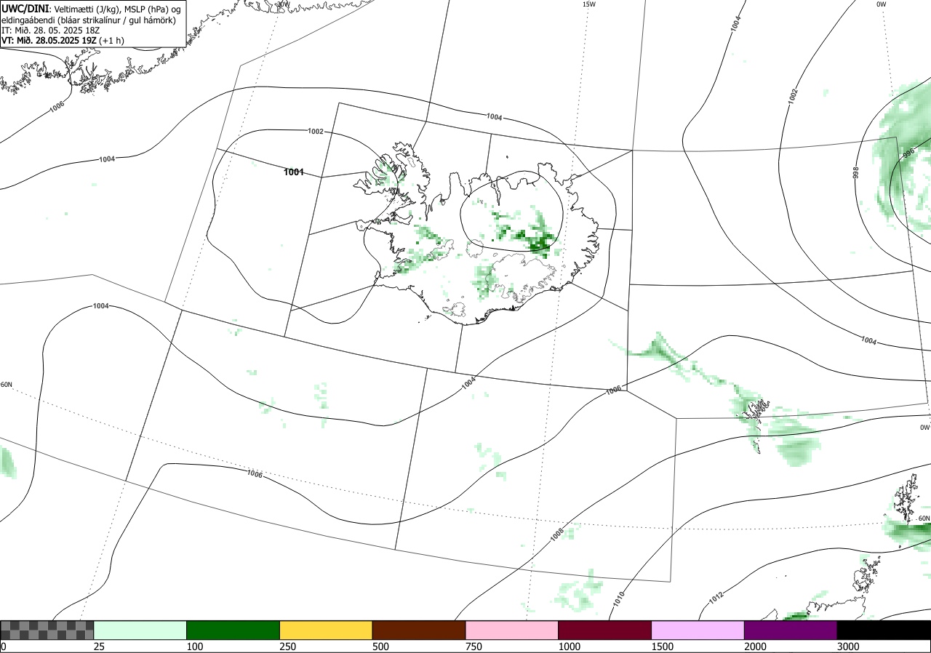Click the legend value '1500'
The height and width of the screenshot is (653, 931).
click(663, 646)
